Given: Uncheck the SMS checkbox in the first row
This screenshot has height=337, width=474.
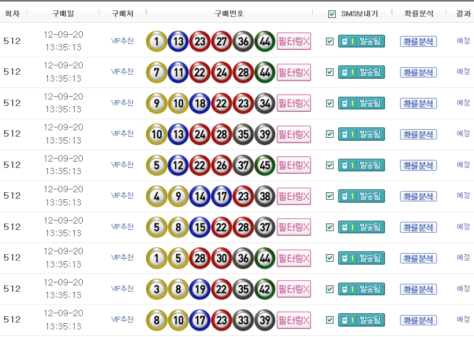Looking at the screenshot, I should (x=330, y=41).
